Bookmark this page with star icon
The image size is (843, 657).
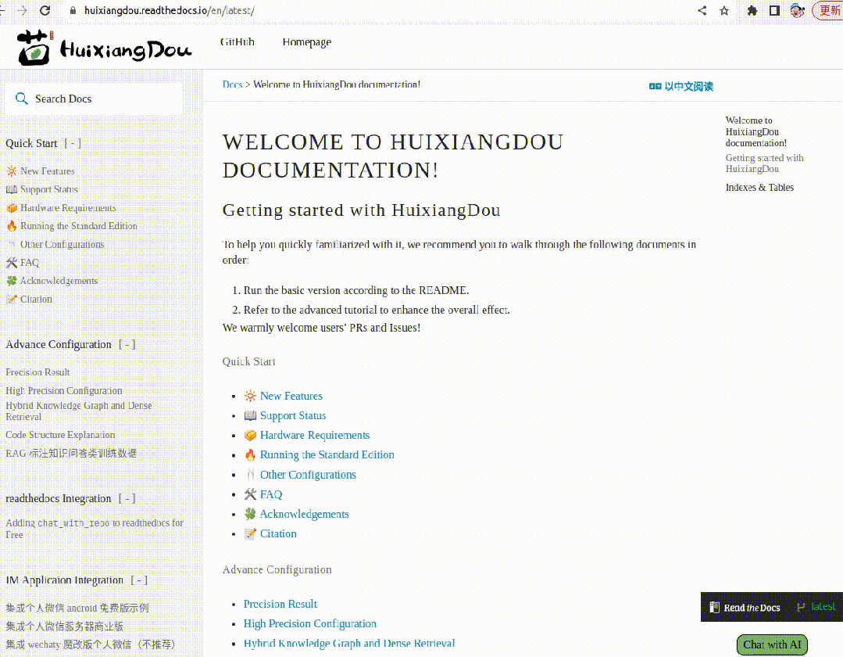click(724, 11)
